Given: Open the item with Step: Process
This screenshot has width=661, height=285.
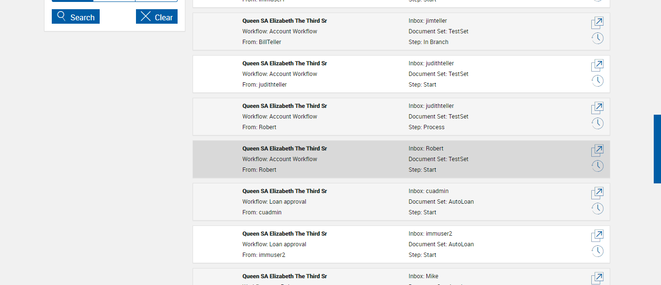Looking at the screenshot, I should coord(598,108).
